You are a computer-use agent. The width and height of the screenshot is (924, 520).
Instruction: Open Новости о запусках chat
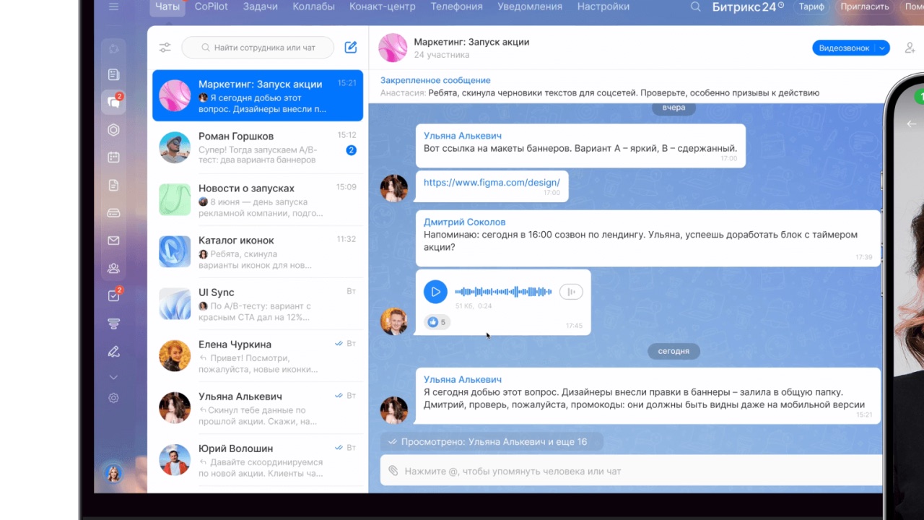click(258, 199)
